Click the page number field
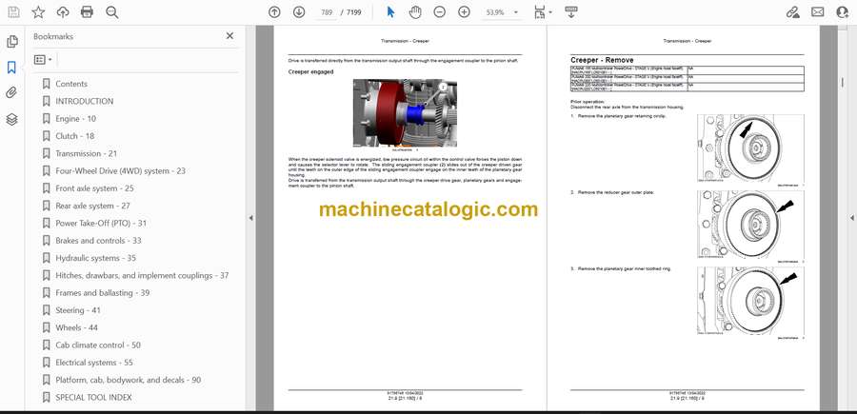Image resolution: width=857 pixels, height=414 pixels. pyautogui.click(x=327, y=12)
